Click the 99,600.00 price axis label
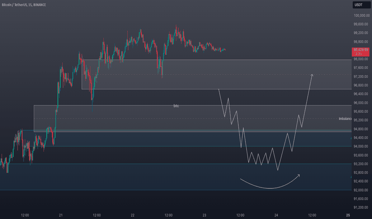Image resolution: width=372 pixels, height=219 pixels. (361, 24)
